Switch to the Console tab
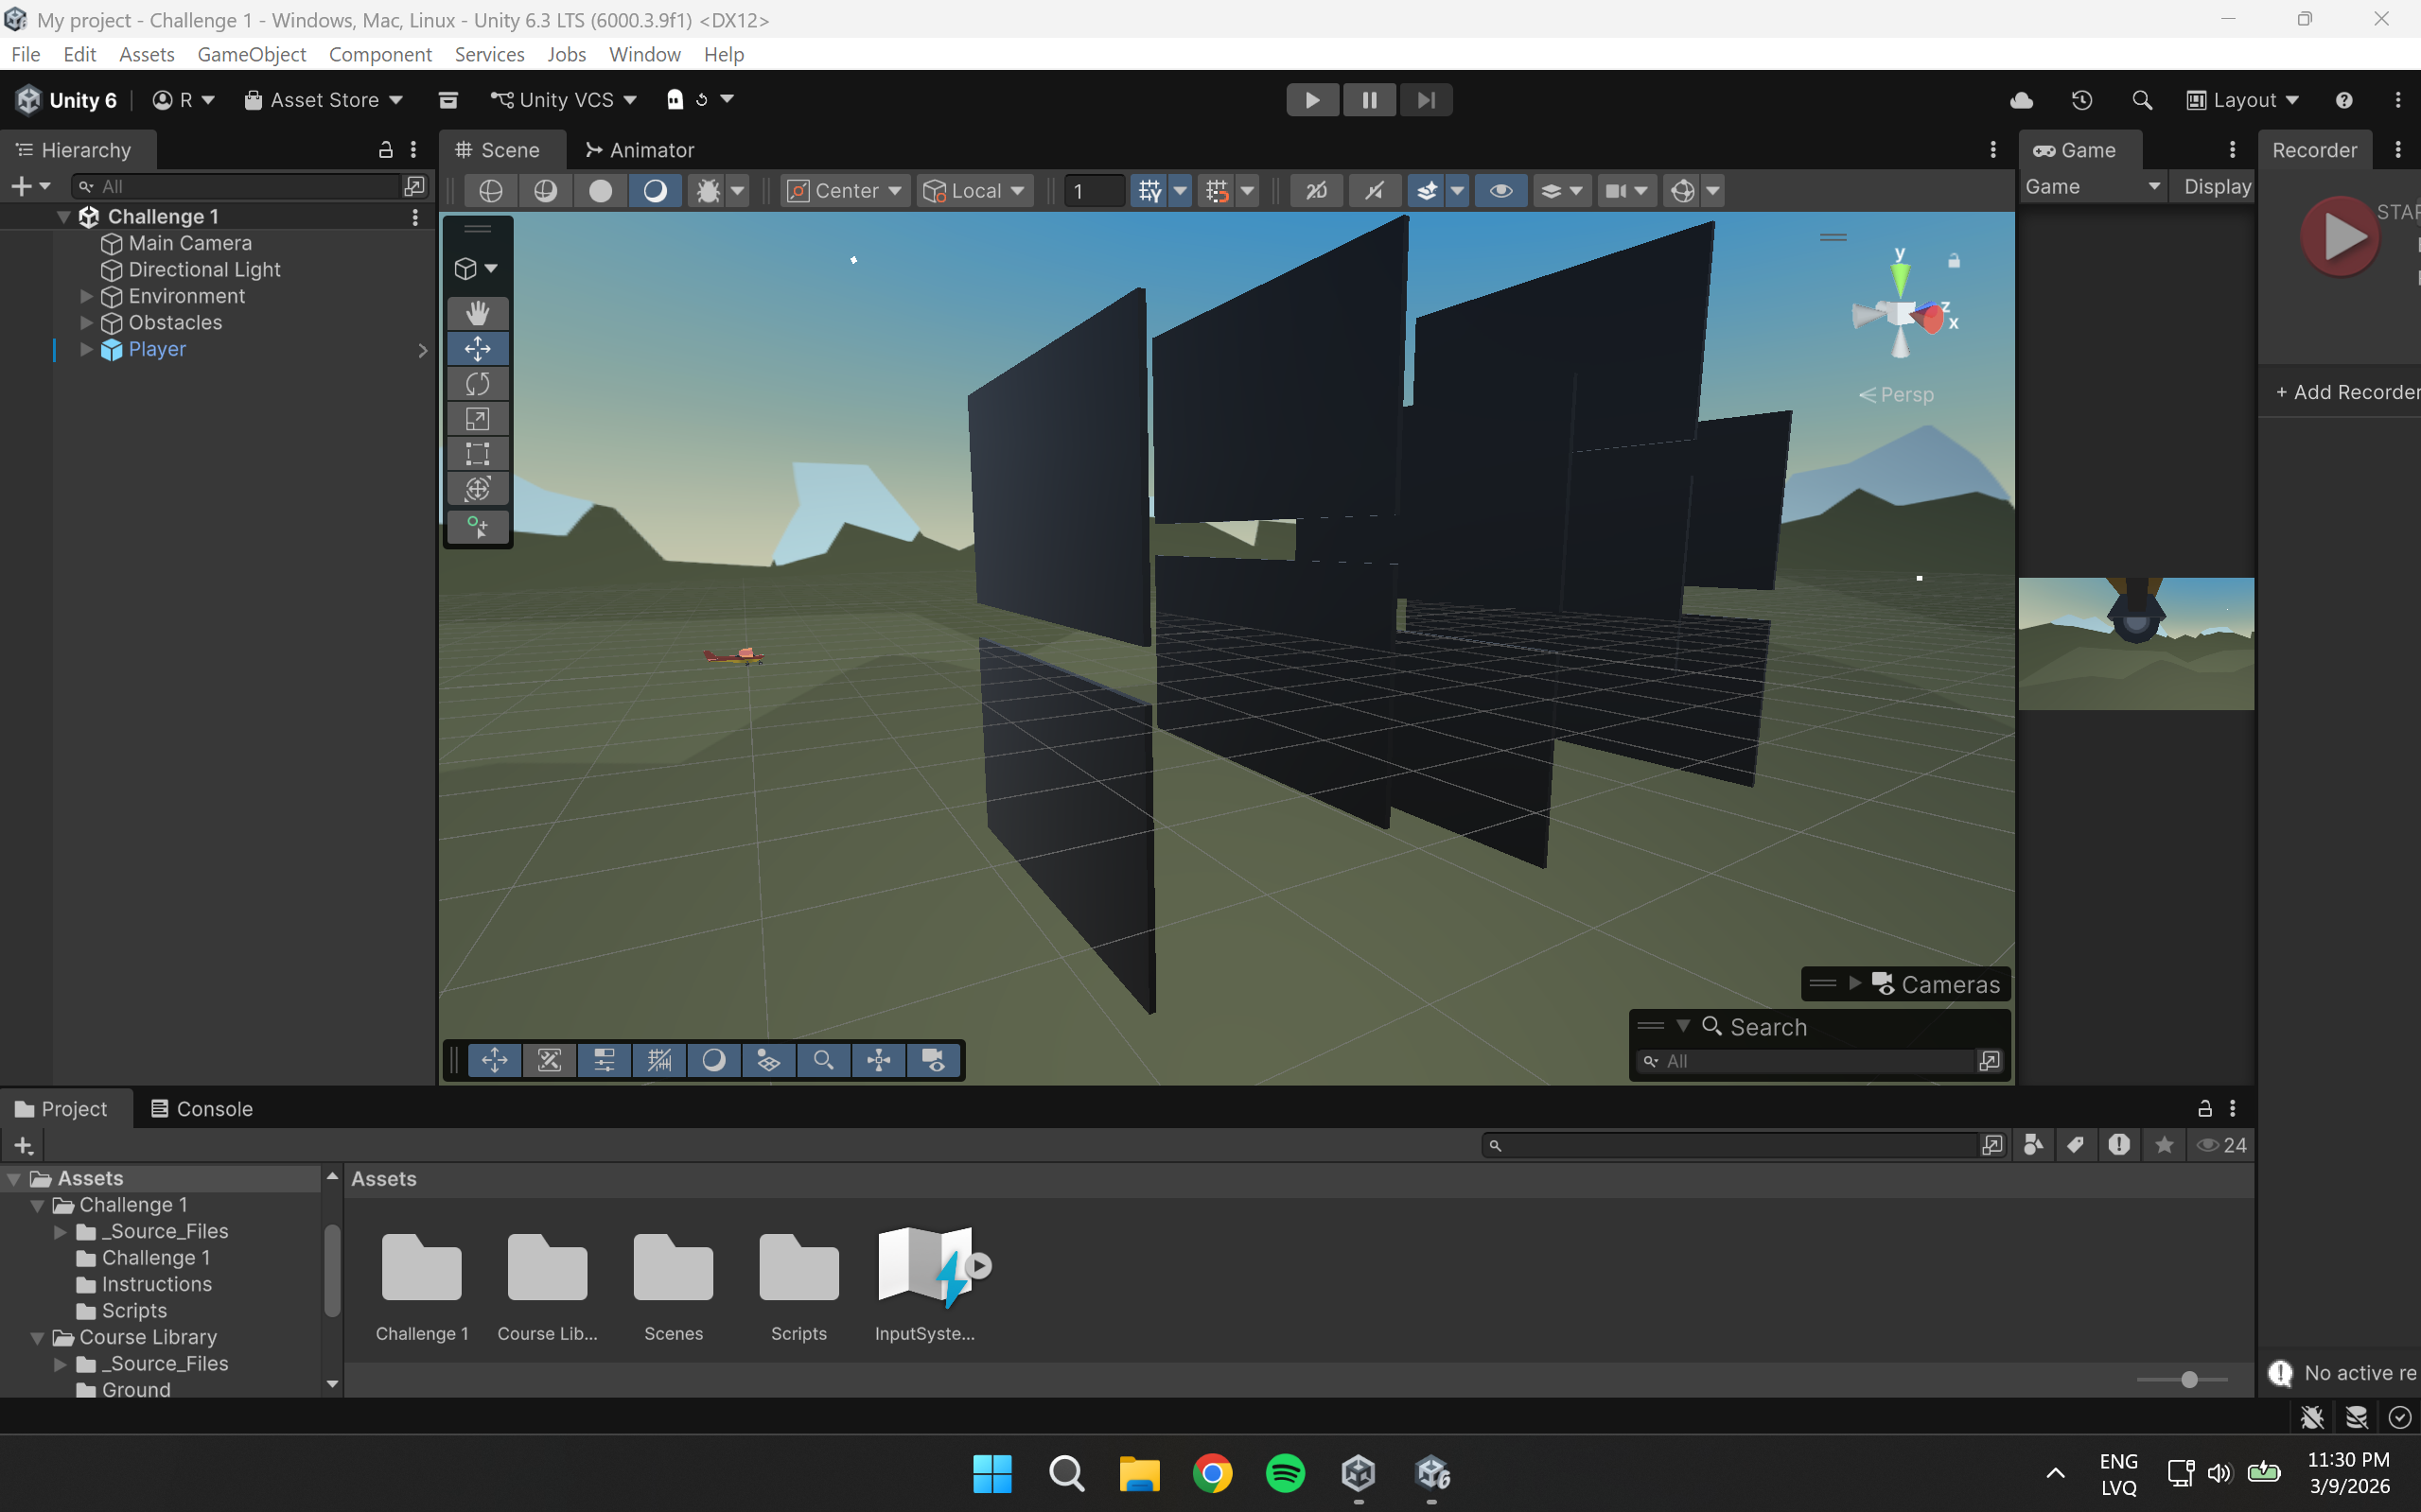 pyautogui.click(x=202, y=1108)
